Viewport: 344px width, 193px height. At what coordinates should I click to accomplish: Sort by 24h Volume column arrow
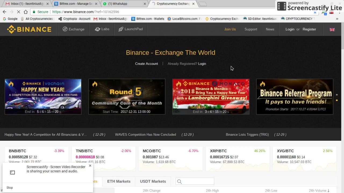328,191
